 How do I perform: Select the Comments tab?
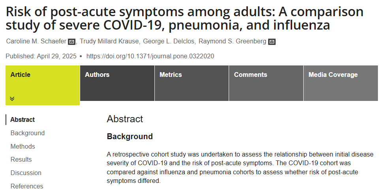pyautogui.click(x=250, y=75)
